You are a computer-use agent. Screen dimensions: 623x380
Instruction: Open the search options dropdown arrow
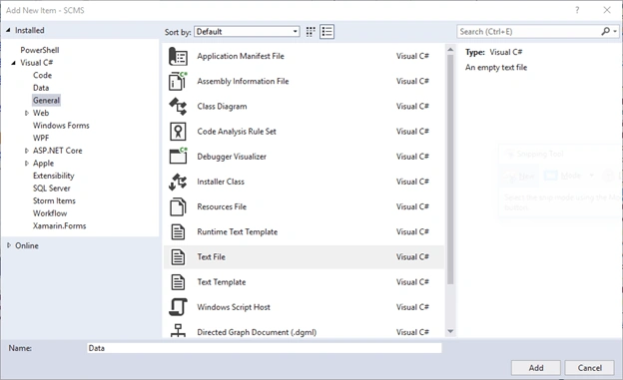point(615,31)
